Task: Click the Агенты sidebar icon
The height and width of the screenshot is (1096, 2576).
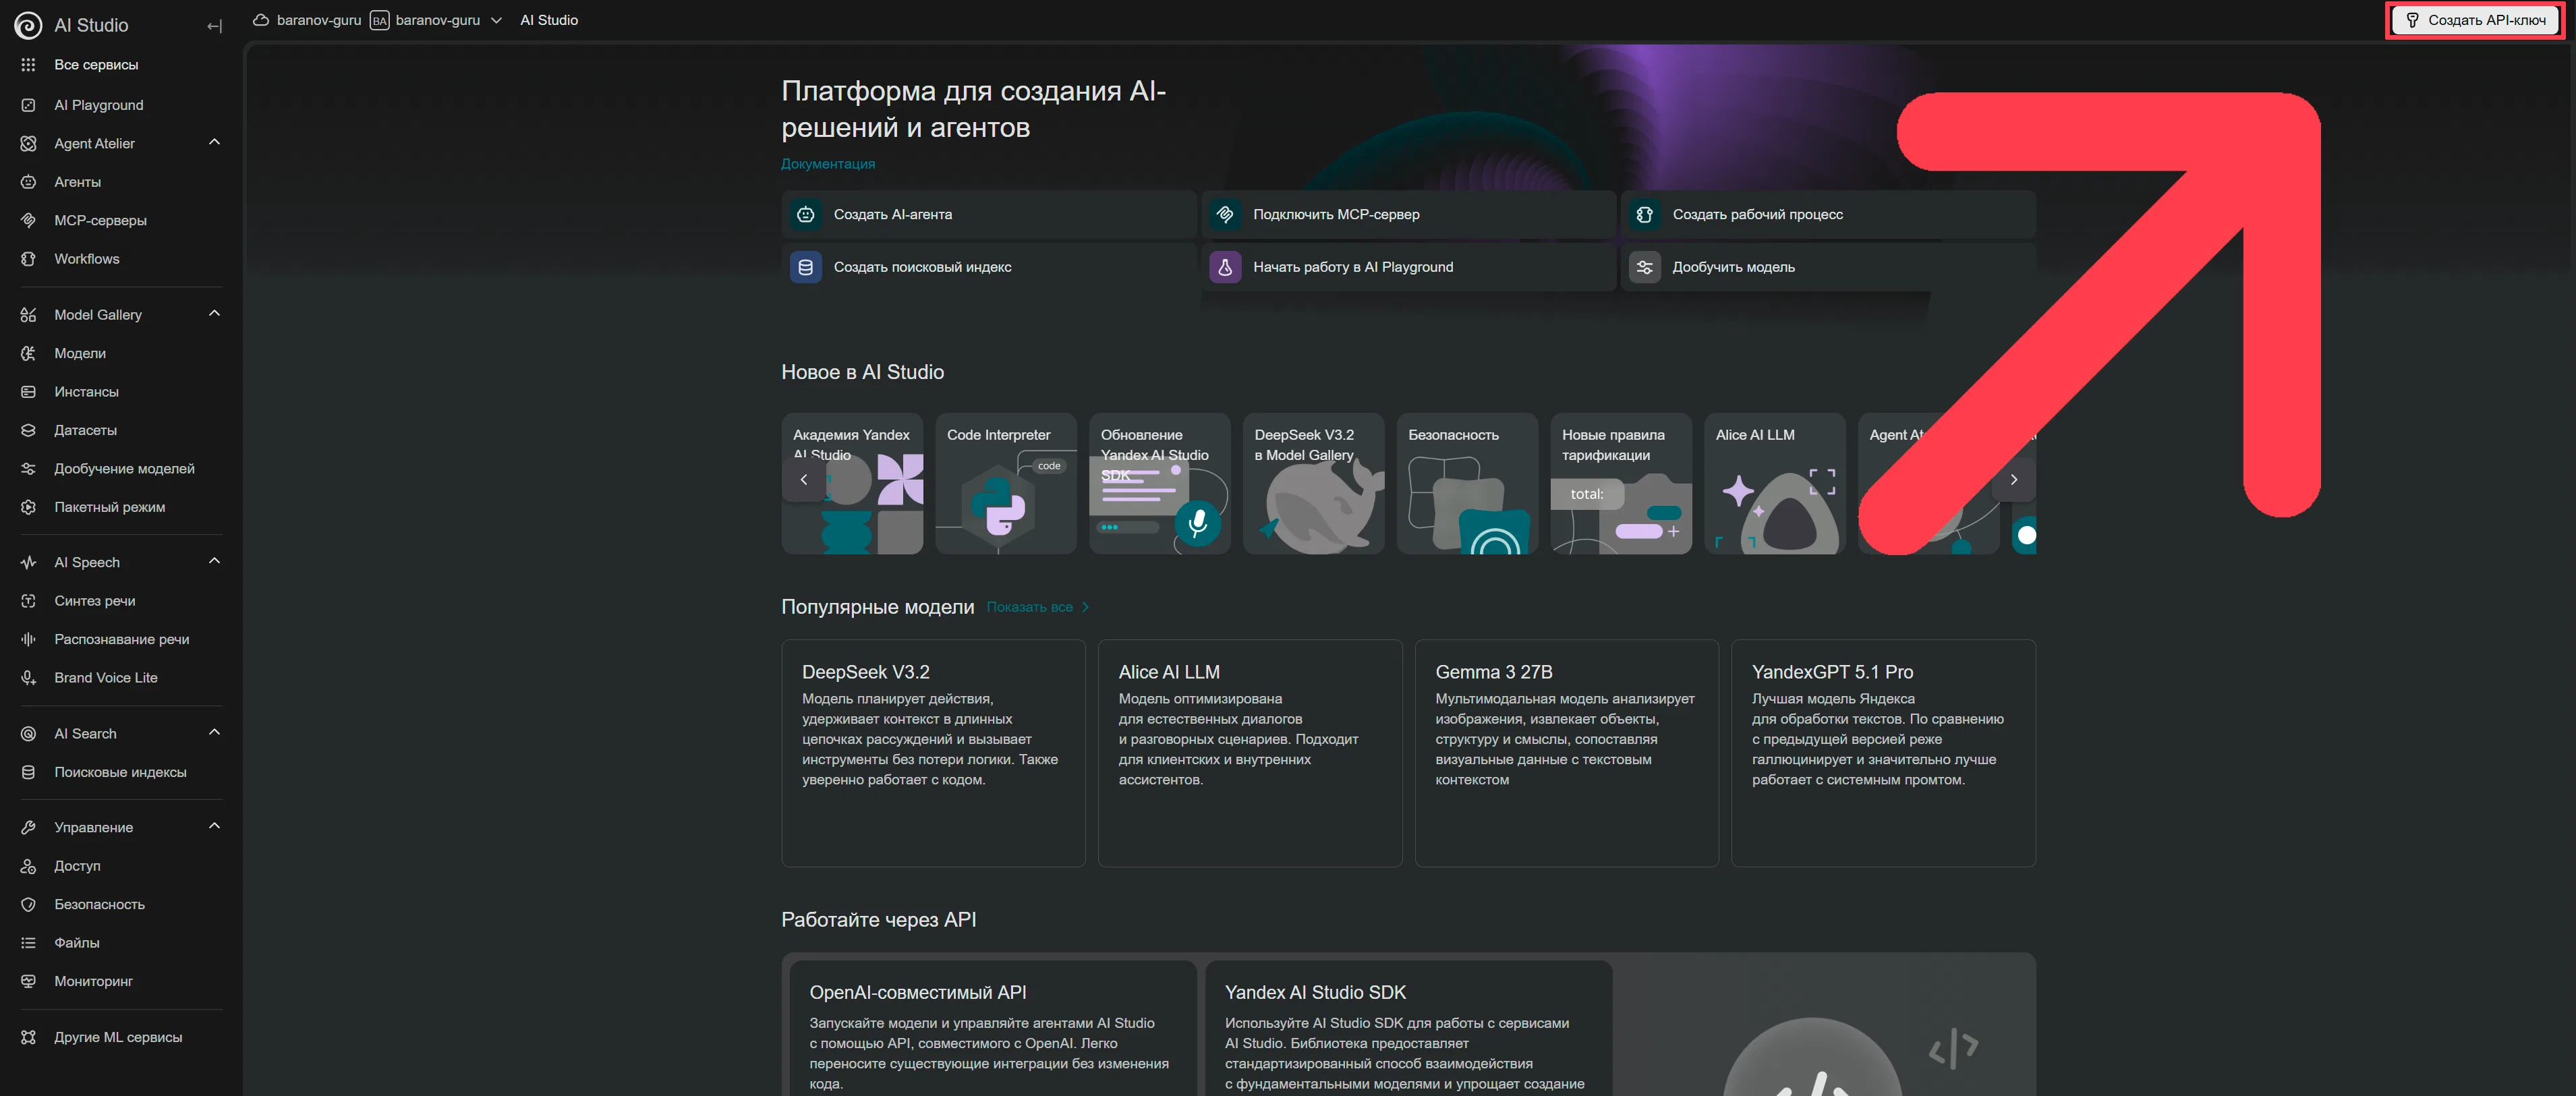Action: 28,182
